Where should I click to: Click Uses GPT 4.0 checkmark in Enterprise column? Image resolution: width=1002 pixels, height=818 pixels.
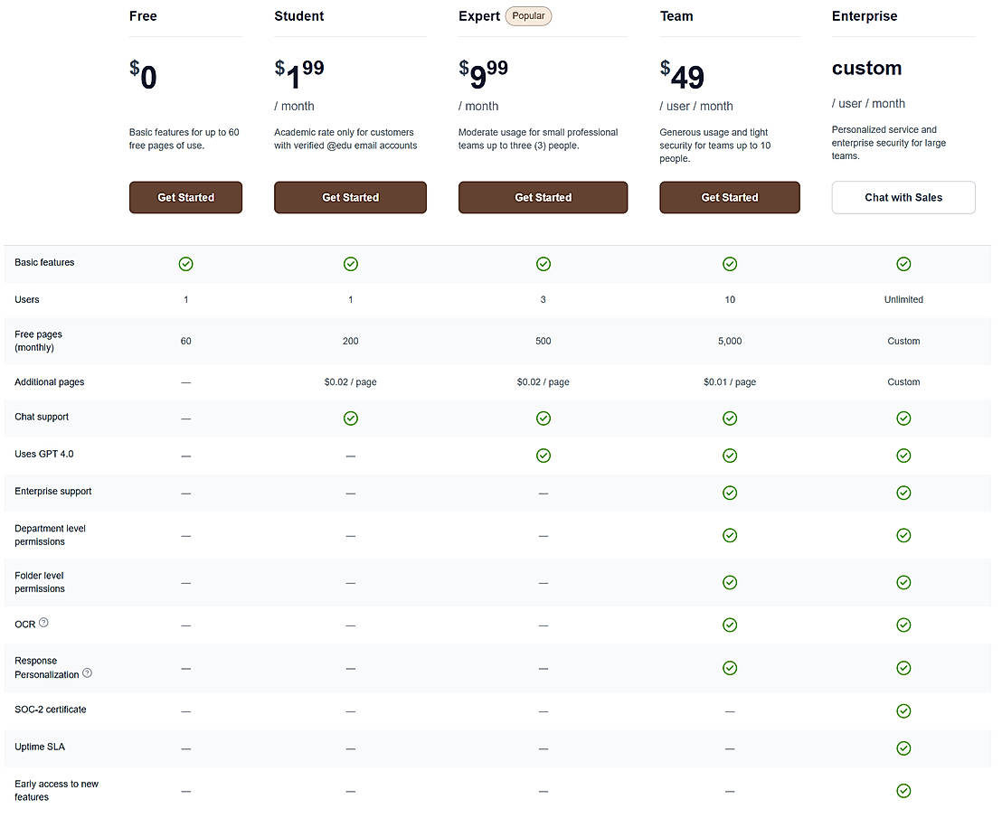coord(903,456)
